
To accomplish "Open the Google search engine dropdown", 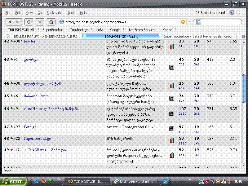I will click(x=199, y=22).
